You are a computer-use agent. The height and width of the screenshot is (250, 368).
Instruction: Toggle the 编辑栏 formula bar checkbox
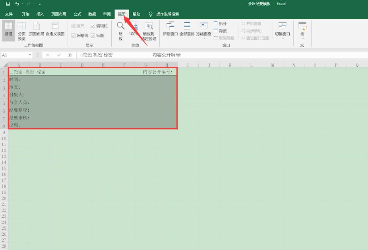(x=93, y=26)
